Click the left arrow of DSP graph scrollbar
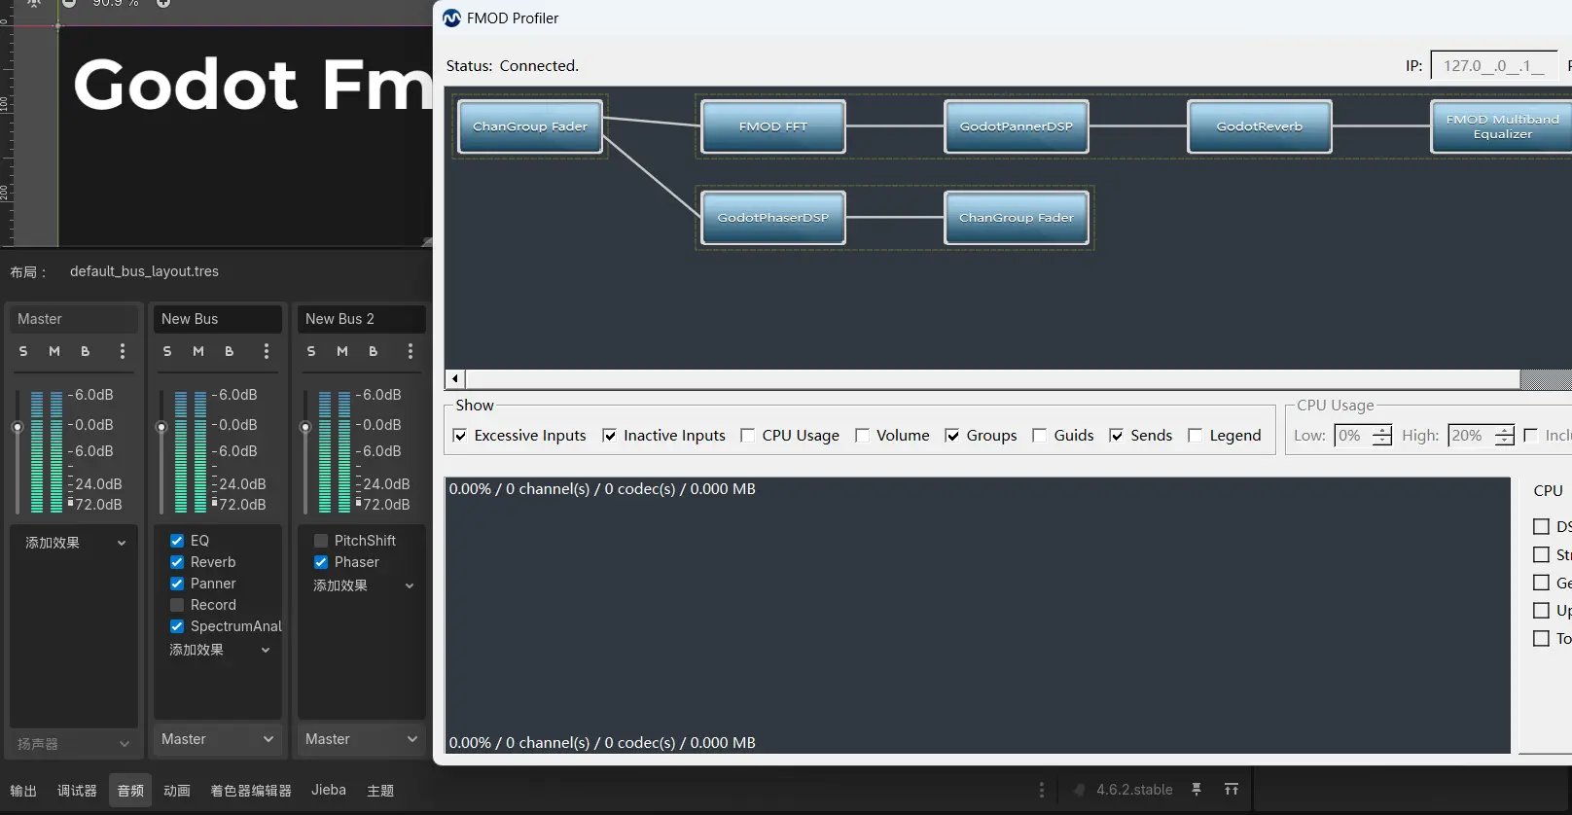 (455, 378)
